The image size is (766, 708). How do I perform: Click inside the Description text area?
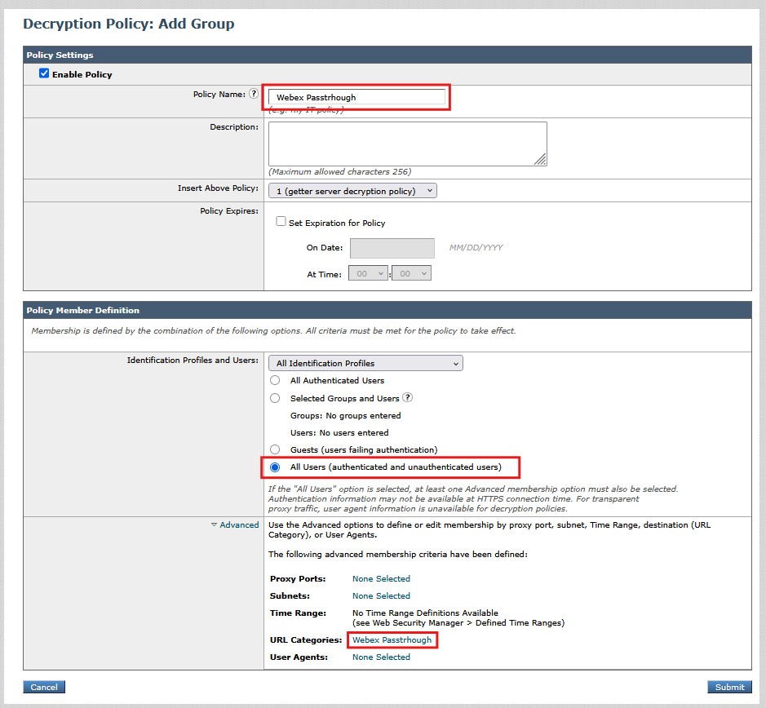[406, 144]
